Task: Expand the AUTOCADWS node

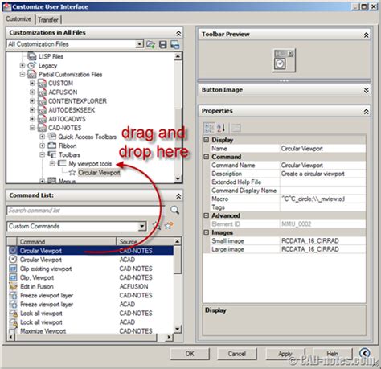Action: tap(32, 119)
